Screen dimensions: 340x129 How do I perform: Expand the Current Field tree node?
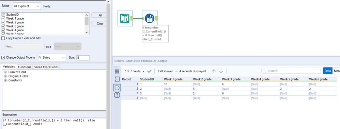(x=5, y=72)
